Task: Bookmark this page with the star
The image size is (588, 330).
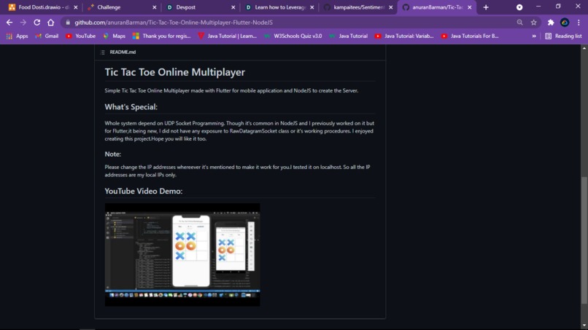Action: pos(533,23)
